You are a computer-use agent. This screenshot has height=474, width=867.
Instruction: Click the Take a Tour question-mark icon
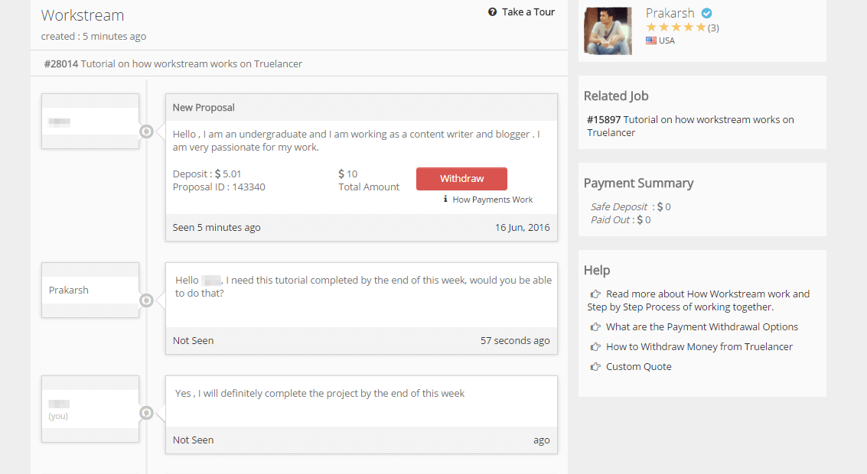coord(493,12)
